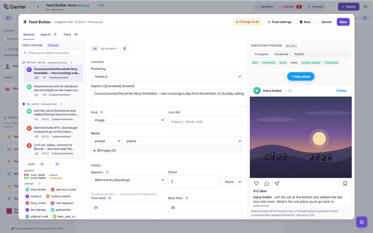Screen dimensions: 373x233
Task: Go back with the arrow button in the header
Action: tap(38, 7)
